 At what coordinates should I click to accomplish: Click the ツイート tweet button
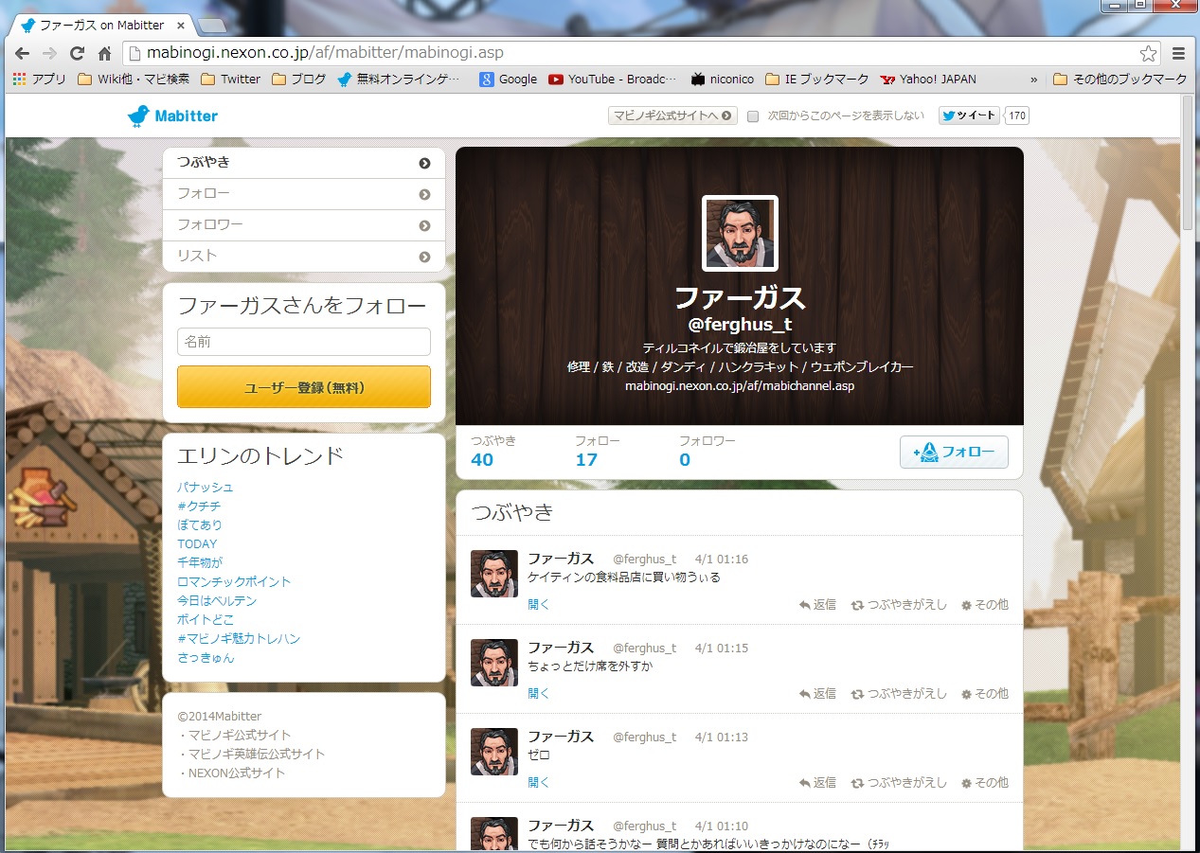[x=969, y=116]
